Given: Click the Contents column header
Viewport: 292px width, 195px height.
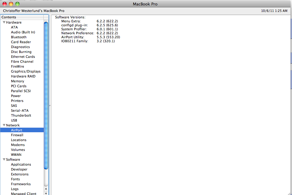Looking at the screenshot, I should (22, 17).
